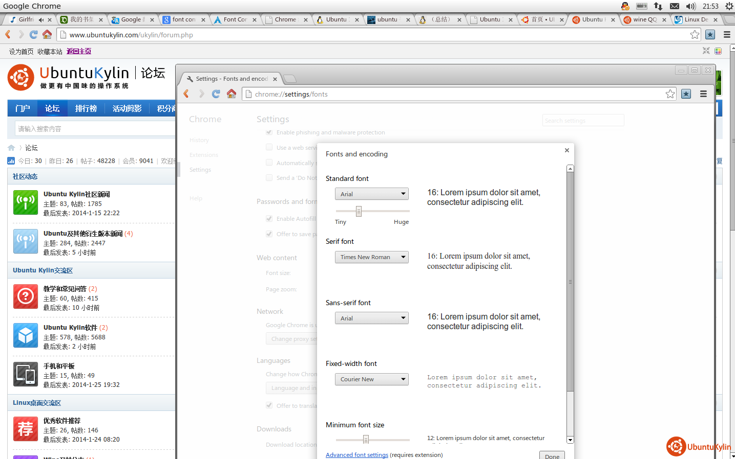Click the Done button
The image size is (735, 459).
coord(552,455)
